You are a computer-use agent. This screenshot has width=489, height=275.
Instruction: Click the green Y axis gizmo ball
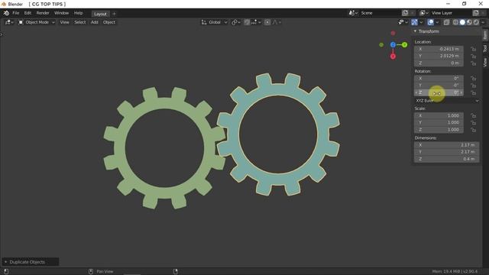coord(404,45)
